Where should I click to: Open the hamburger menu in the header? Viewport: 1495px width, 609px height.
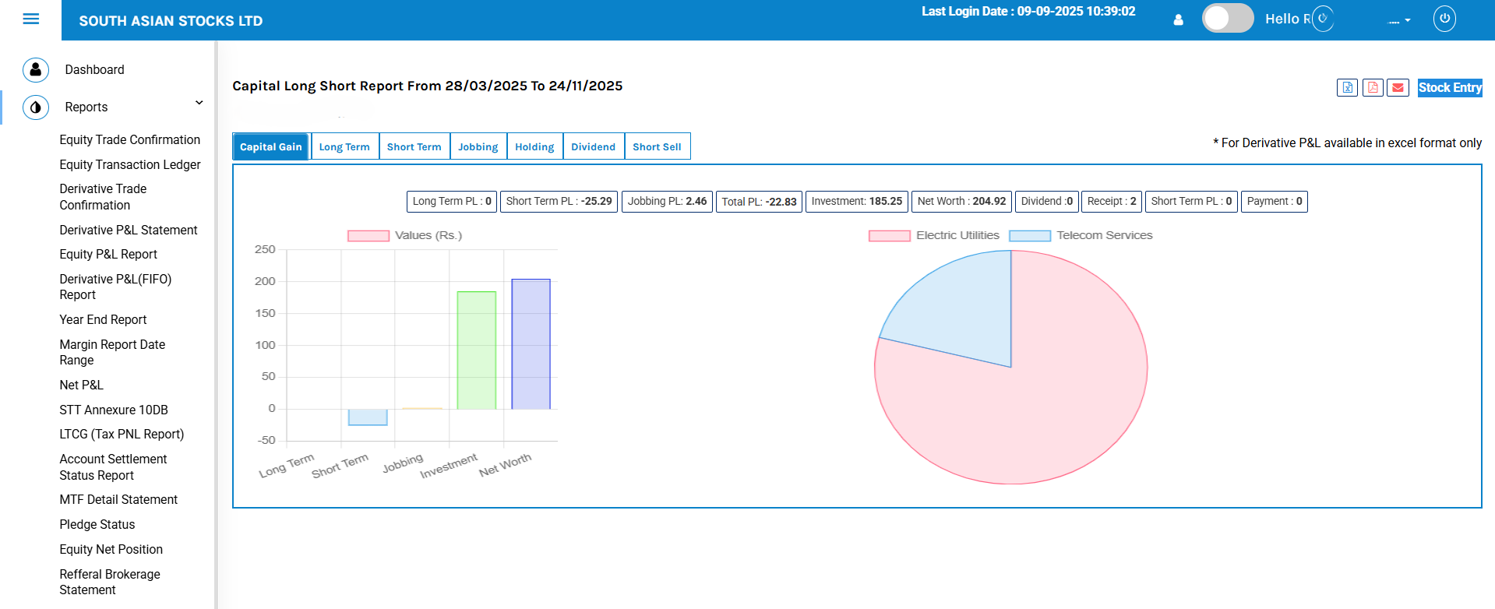[31, 19]
